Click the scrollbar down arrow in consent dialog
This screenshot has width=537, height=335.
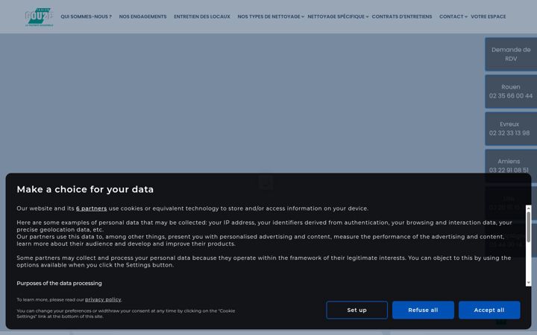pos(529,283)
